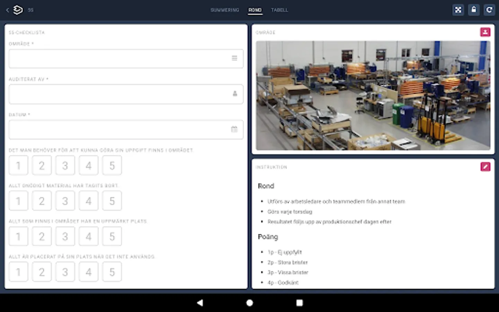View the factory floor photo

[373, 95]
